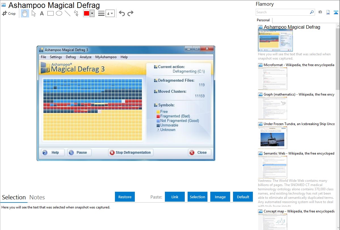Click the Help button with question icon

53,153
